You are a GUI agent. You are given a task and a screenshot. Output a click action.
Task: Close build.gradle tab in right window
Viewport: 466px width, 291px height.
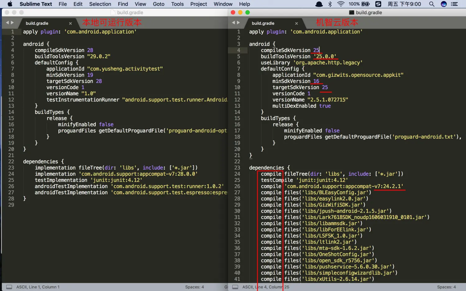(296, 23)
